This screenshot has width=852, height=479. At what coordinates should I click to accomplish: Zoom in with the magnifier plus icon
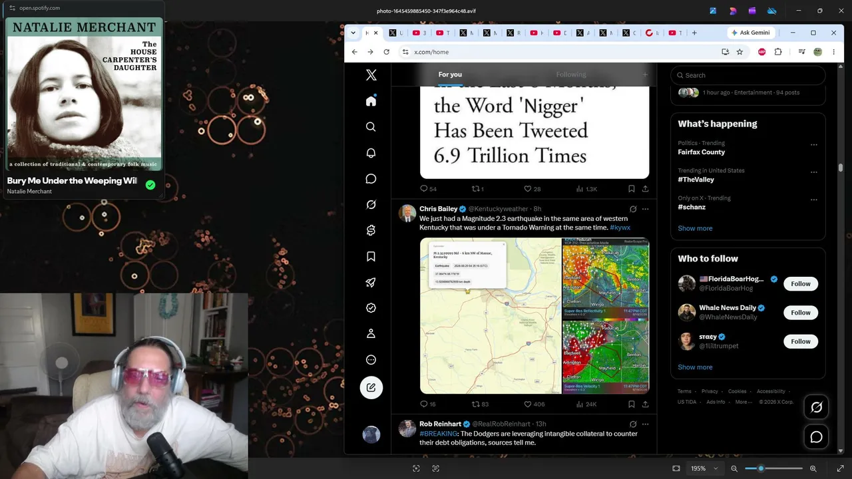point(813,468)
